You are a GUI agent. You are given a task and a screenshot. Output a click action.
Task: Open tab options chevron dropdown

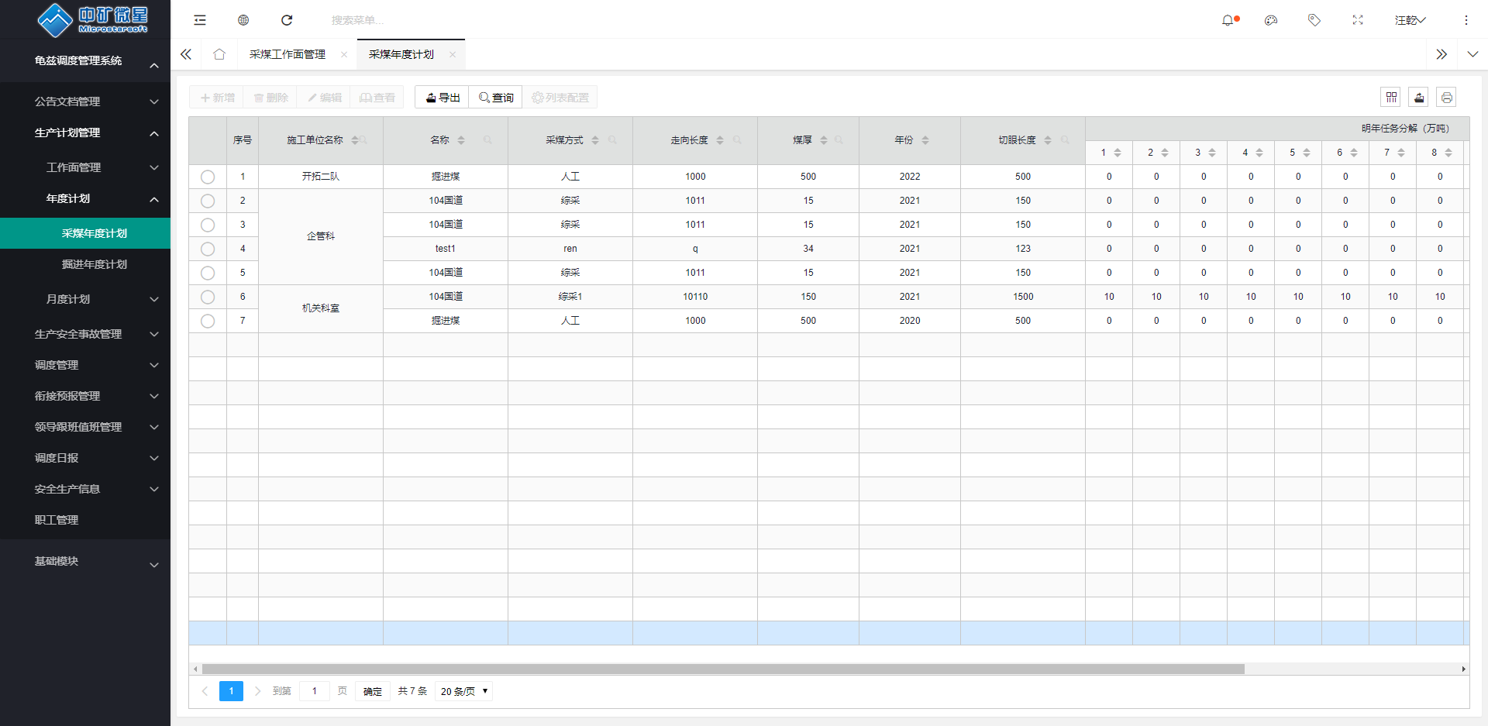click(x=1472, y=54)
